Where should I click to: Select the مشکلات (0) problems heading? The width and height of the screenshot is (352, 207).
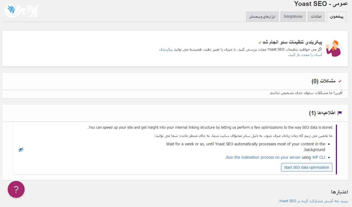click(323, 81)
